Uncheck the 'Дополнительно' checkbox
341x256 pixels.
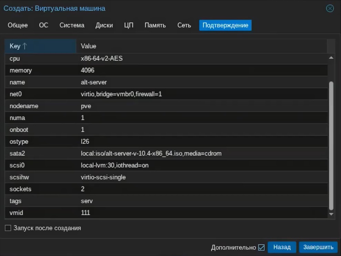click(x=261, y=247)
